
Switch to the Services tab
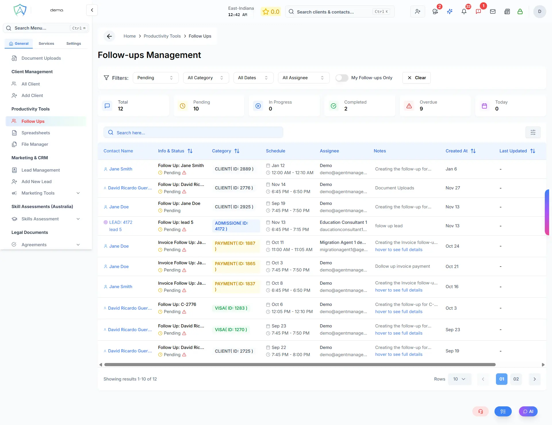coord(46,44)
